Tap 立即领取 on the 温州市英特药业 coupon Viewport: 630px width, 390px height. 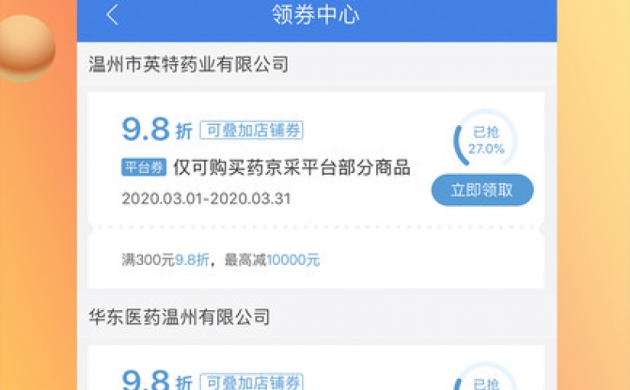[482, 190]
